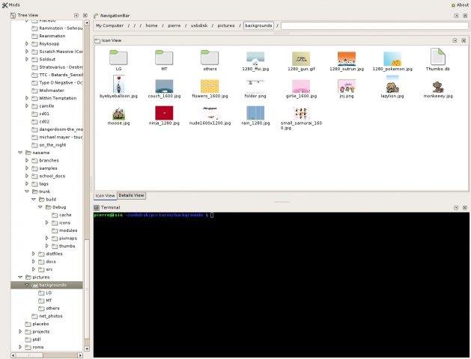
Task: Select the couch_1600.jpg thumbnail
Action: (164, 86)
